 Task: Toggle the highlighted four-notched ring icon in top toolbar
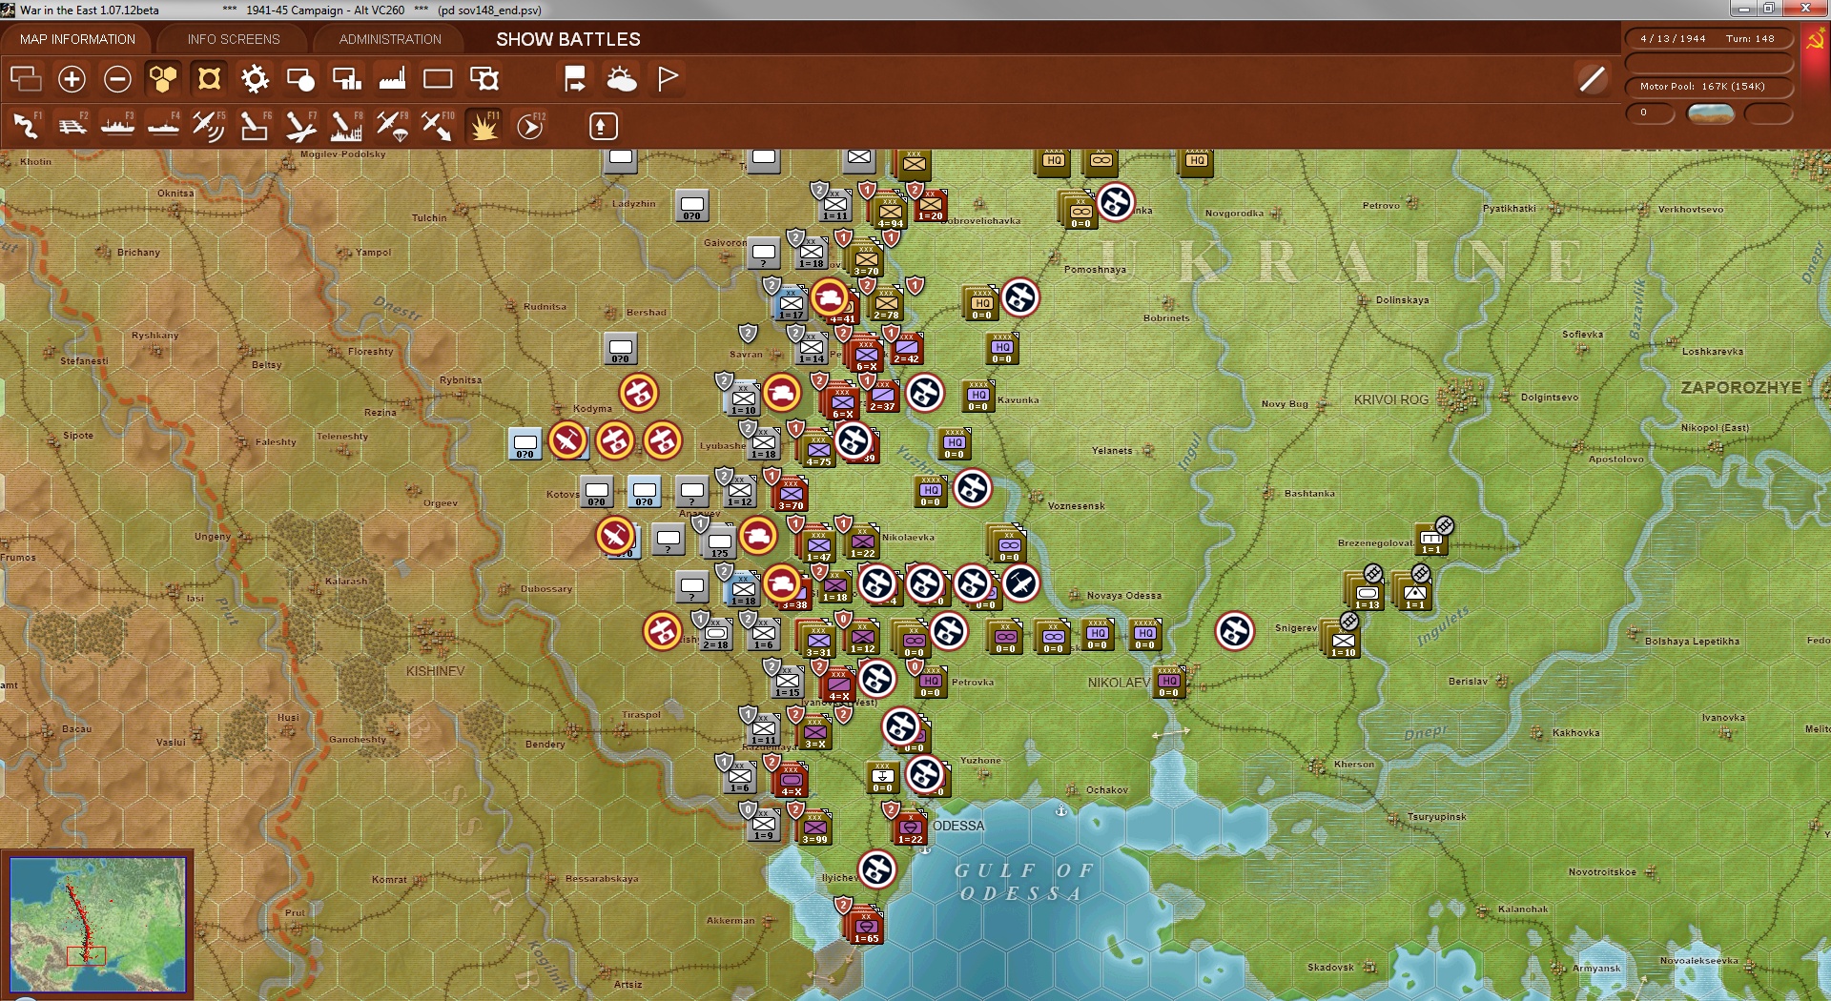(x=209, y=79)
